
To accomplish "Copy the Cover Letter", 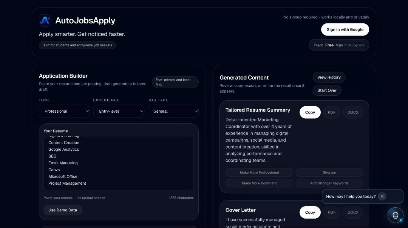I will click(310, 213).
